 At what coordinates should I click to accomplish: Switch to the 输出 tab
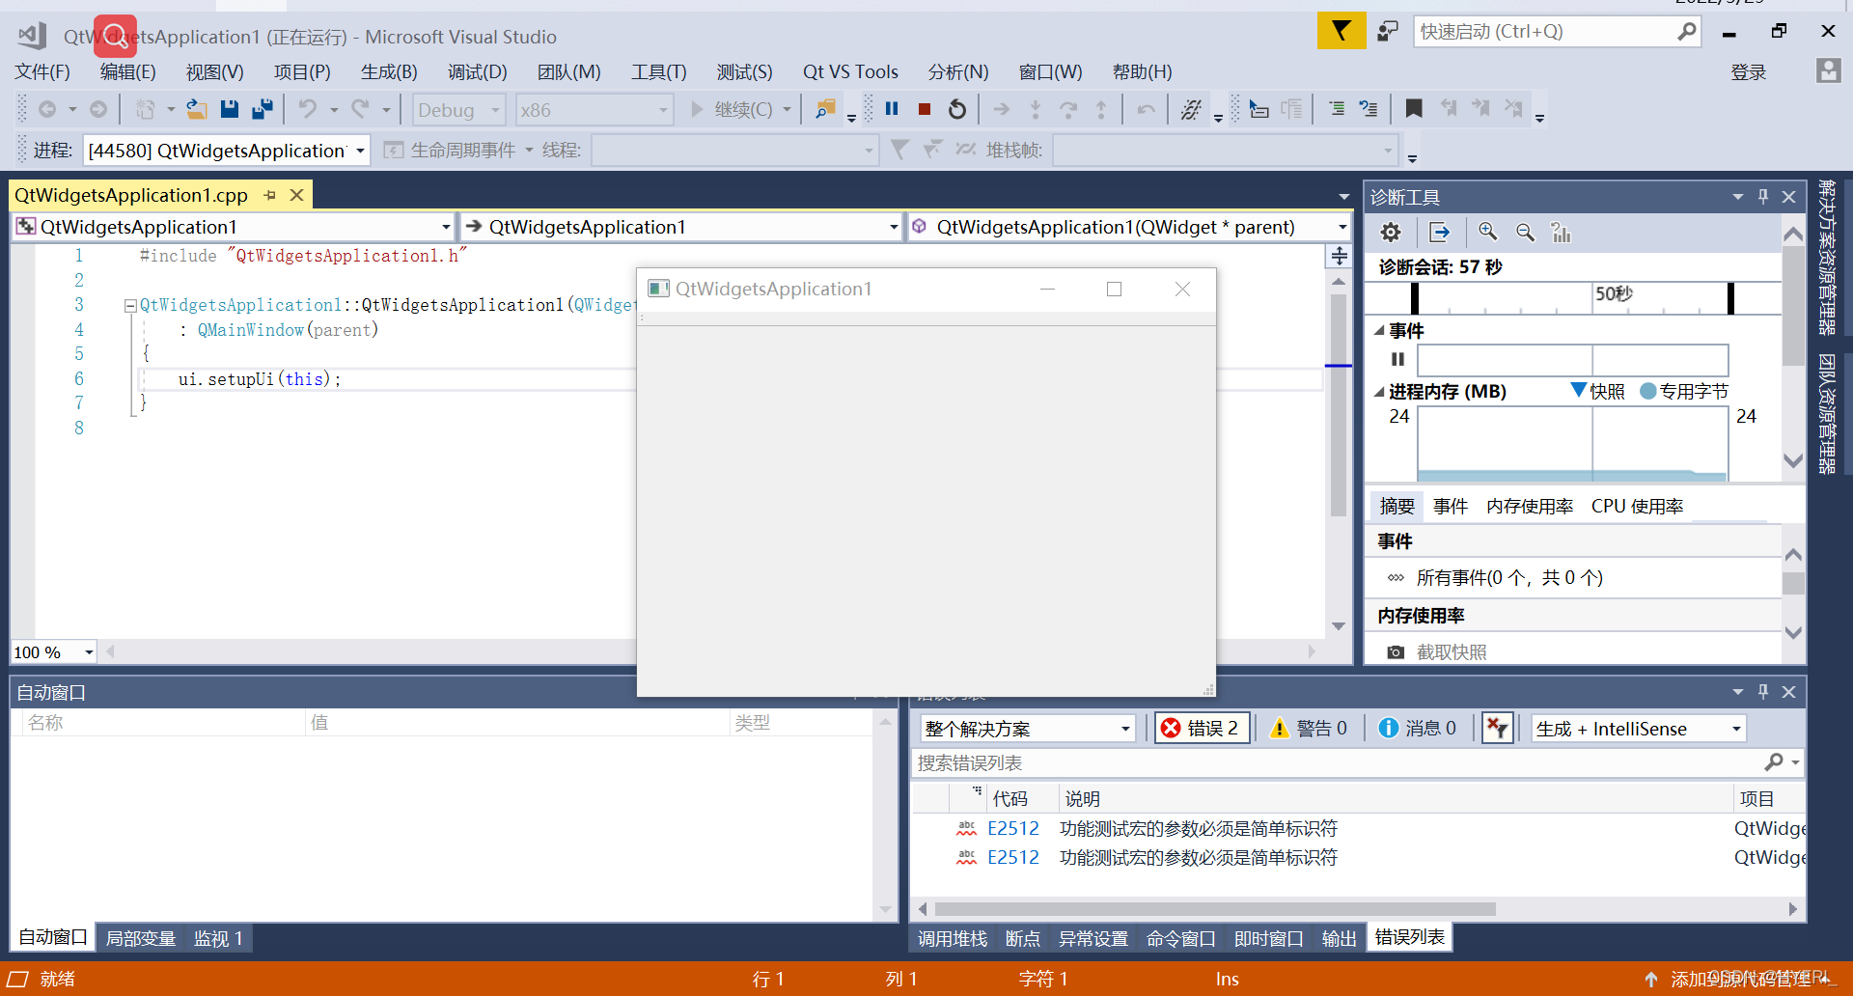click(1339, 938)
